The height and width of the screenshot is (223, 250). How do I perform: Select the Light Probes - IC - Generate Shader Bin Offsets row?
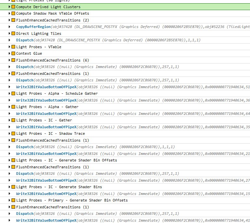(125, 160)
